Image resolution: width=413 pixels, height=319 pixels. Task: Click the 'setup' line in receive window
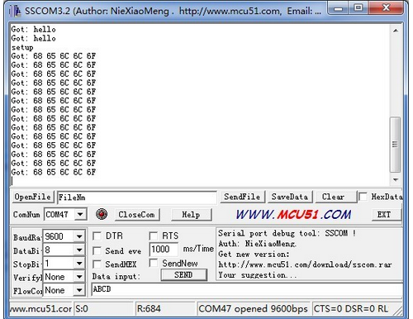[x=22, y=47]
